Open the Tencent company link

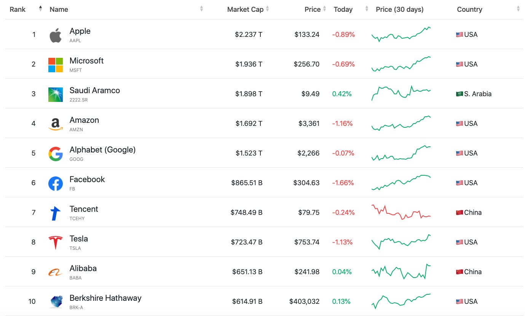[84, 209]
